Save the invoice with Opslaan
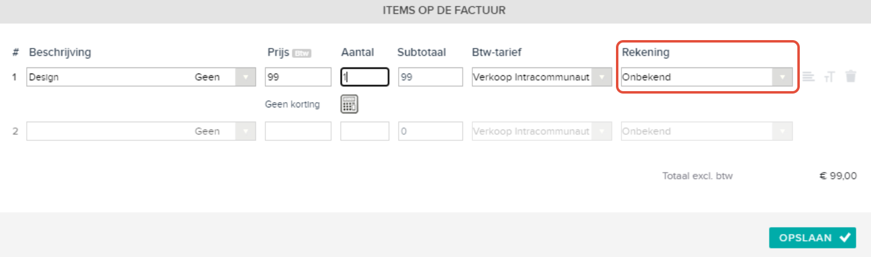Screen dimensions: 871x257 point(813,238)
